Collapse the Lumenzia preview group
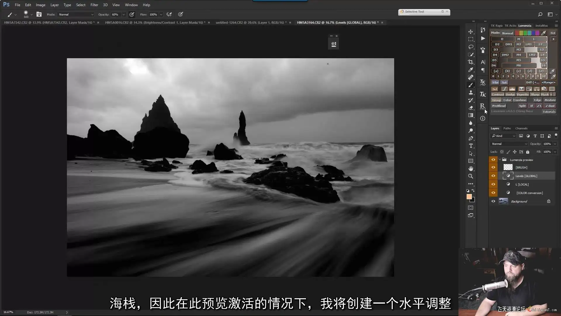Image resolution: width=561 pixels, height=316 pixels. (x=500, y=160)
